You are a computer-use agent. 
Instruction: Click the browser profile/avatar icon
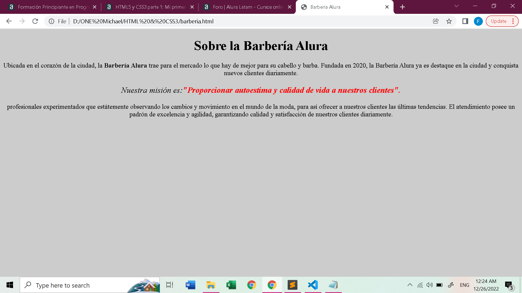478,21
